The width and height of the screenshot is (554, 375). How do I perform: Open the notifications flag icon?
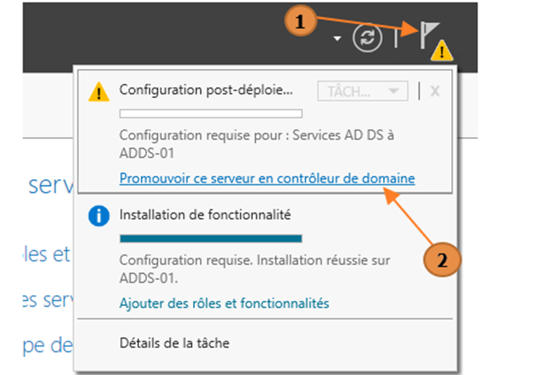tap(429, 35)
